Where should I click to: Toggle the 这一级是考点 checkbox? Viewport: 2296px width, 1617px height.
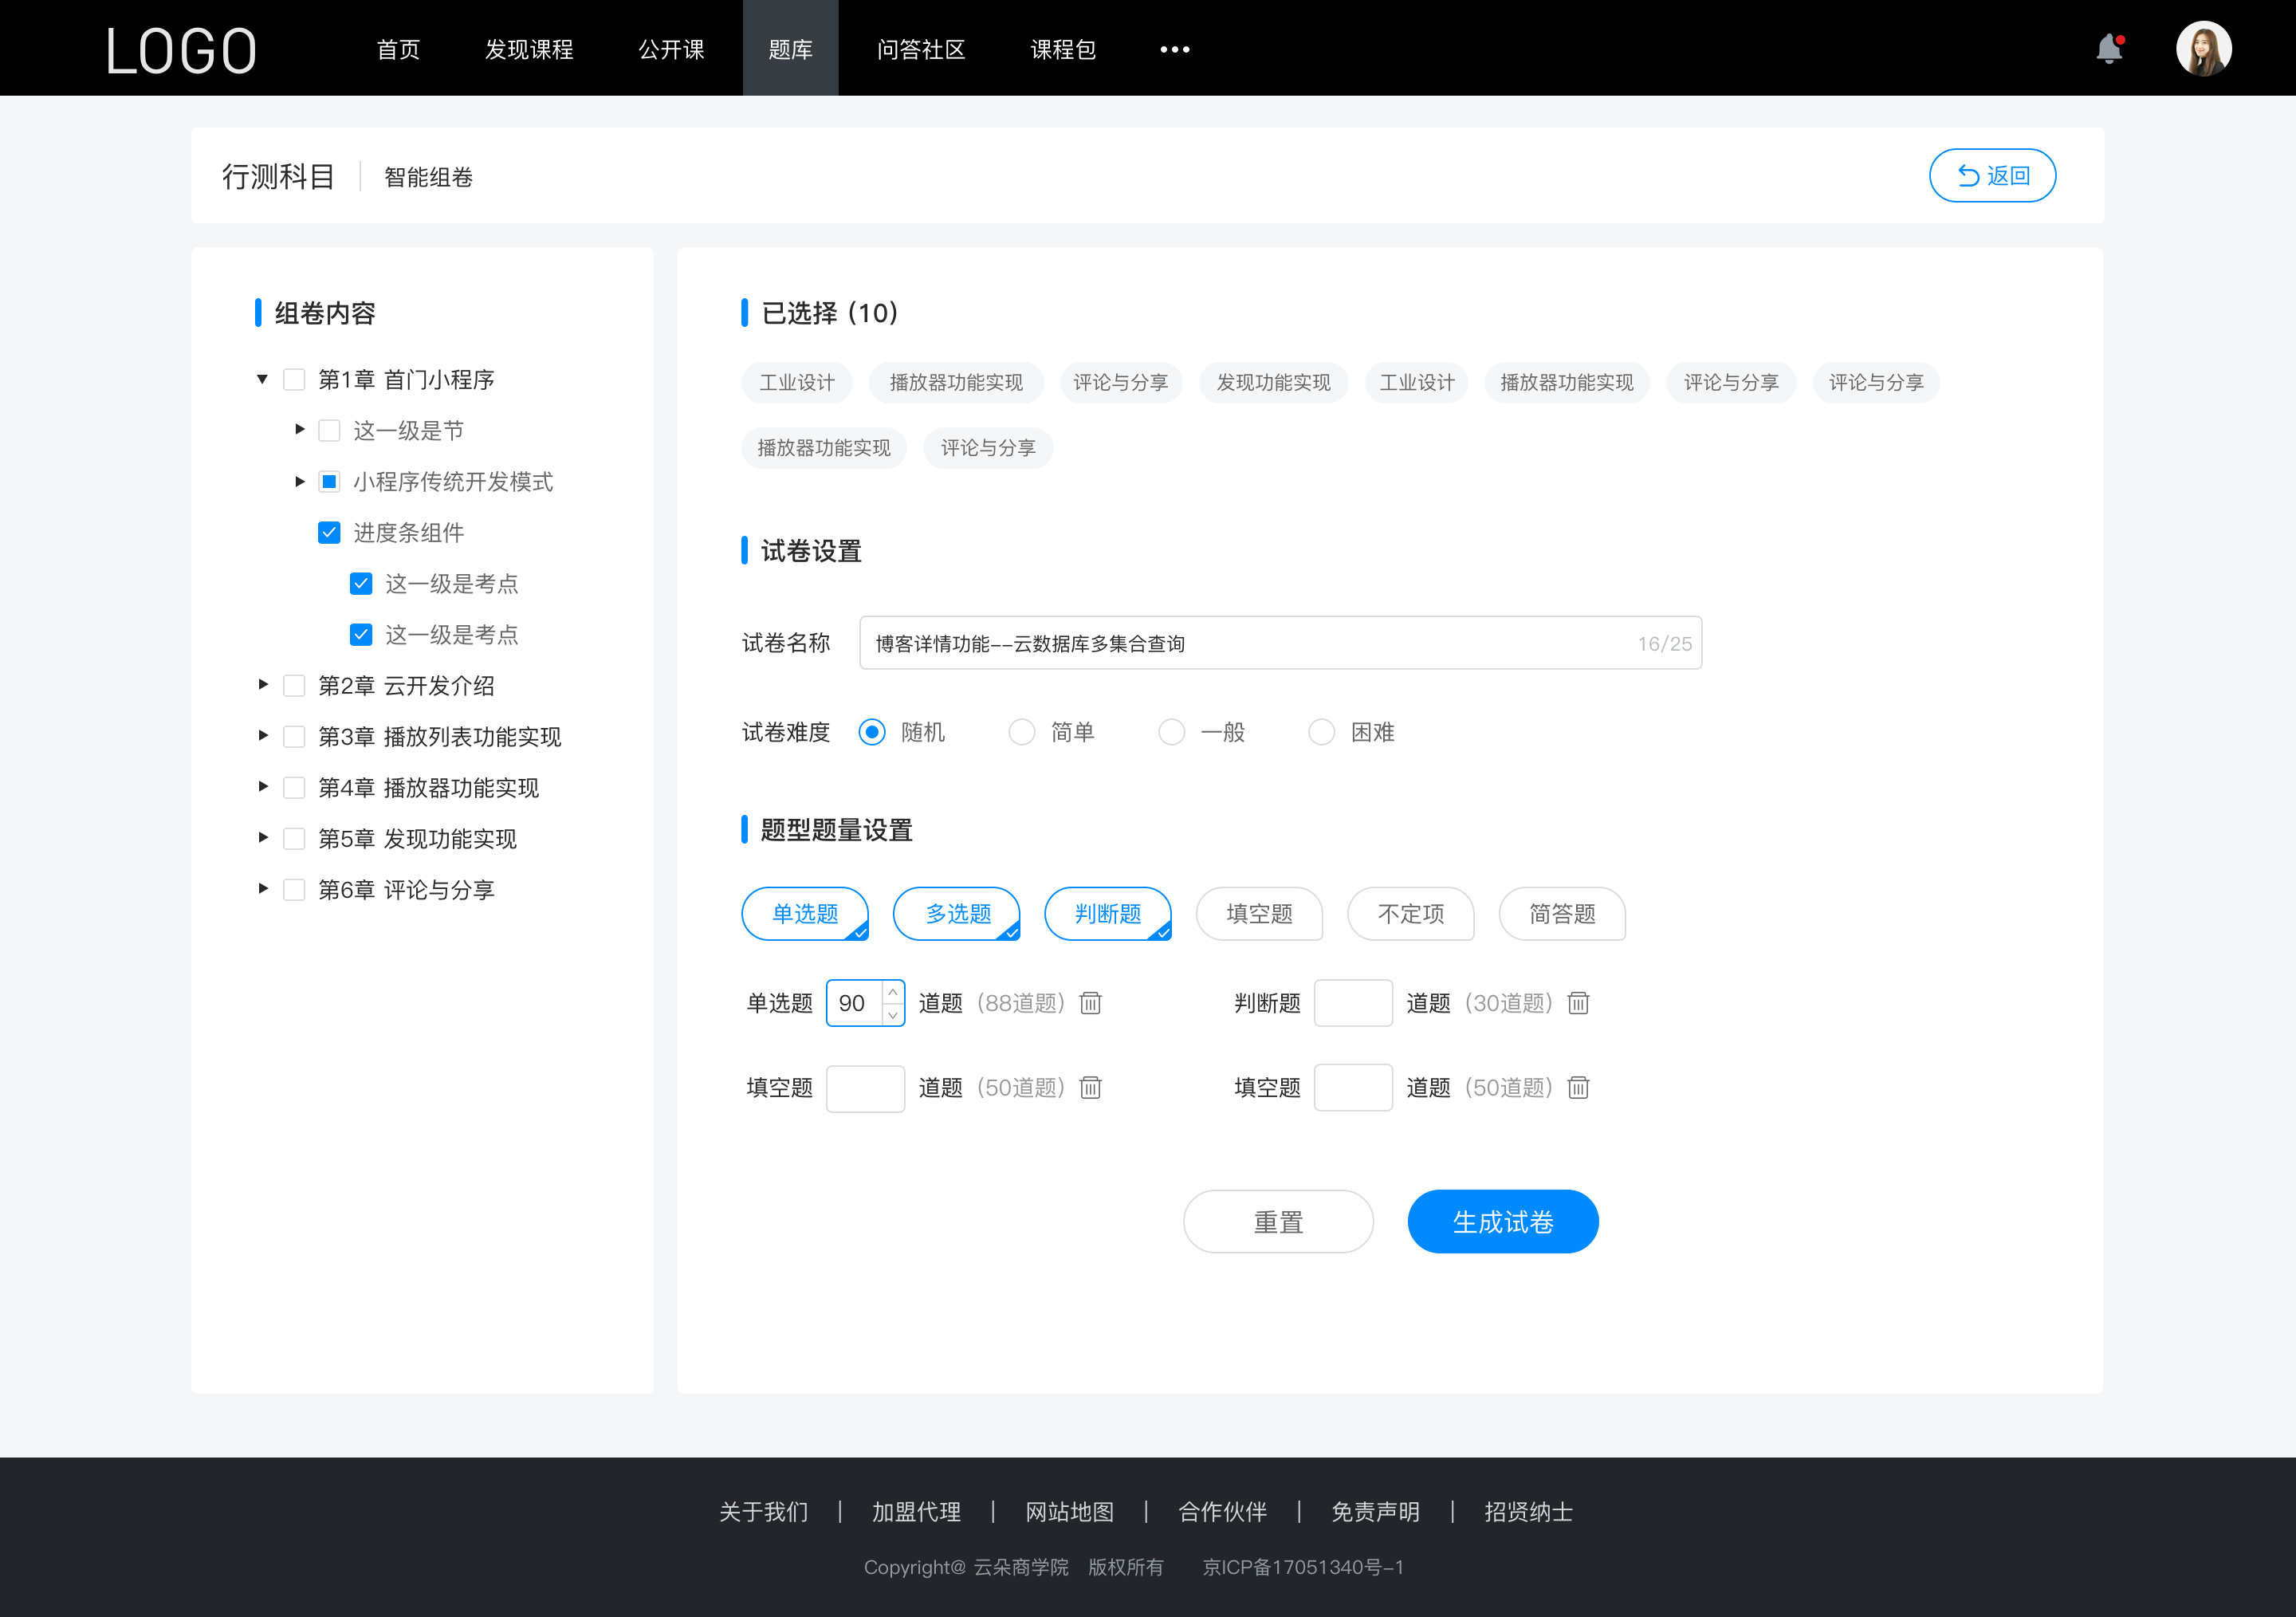pos(359,584)
